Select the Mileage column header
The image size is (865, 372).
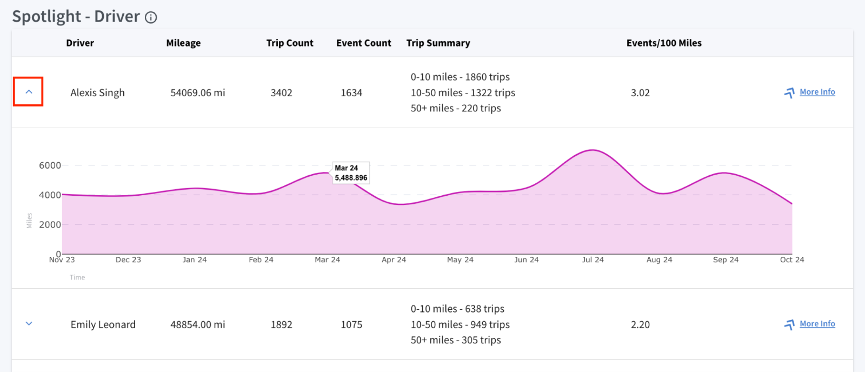pyautogui.click(x=183, y=43)
